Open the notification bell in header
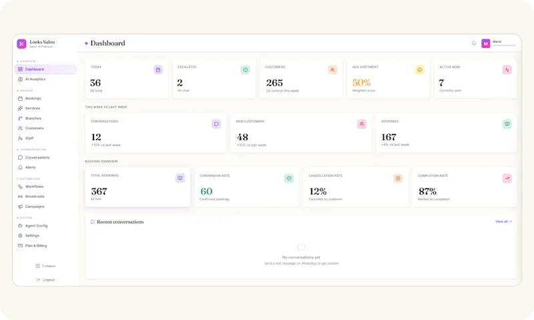534x320 pixels. [474, 43]
